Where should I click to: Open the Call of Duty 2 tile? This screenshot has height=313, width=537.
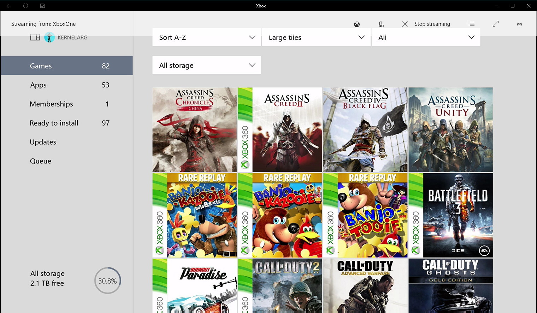click(x=280, y=286)
